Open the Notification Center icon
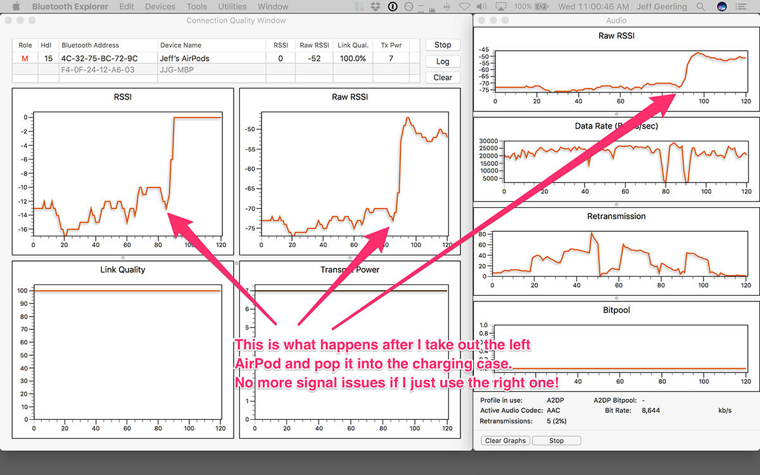The height and width of the screenshot is (475, 760). click(x=741, y=6)
